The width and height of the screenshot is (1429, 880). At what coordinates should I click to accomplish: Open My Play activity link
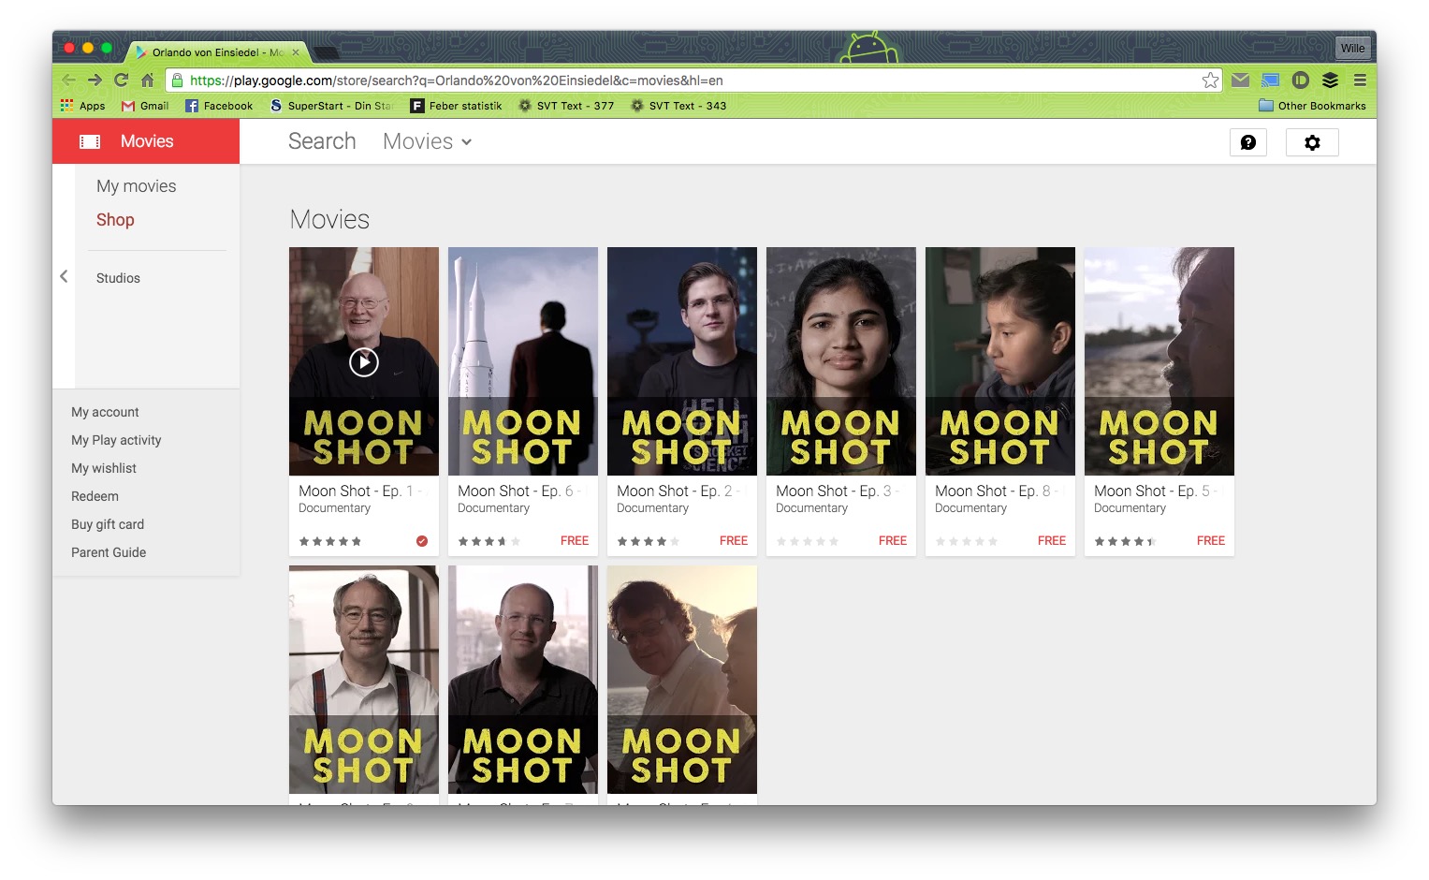click(116, 440)
